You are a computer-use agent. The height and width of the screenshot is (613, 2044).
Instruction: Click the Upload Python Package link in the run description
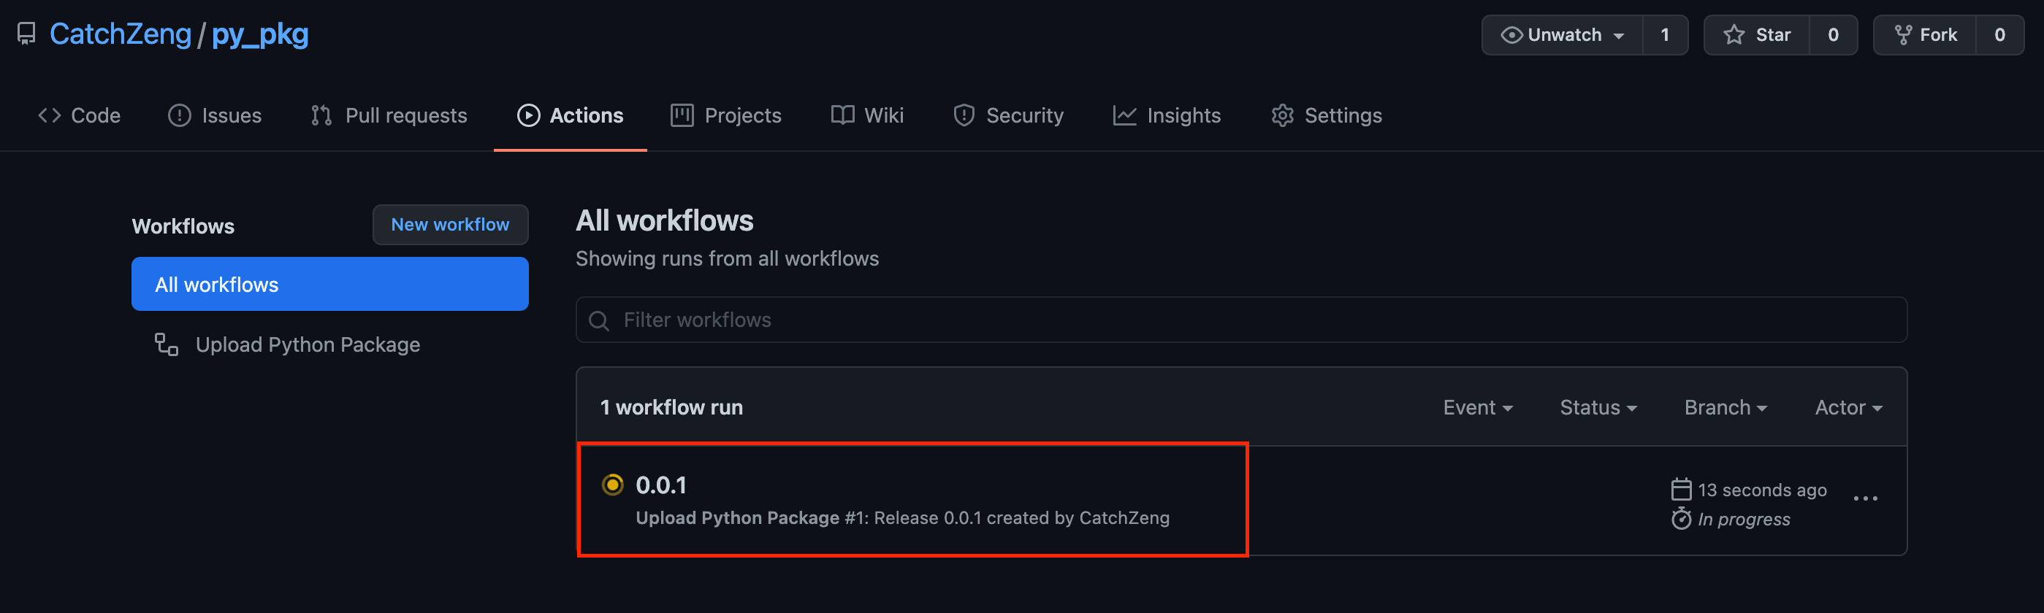pos(737,518)
